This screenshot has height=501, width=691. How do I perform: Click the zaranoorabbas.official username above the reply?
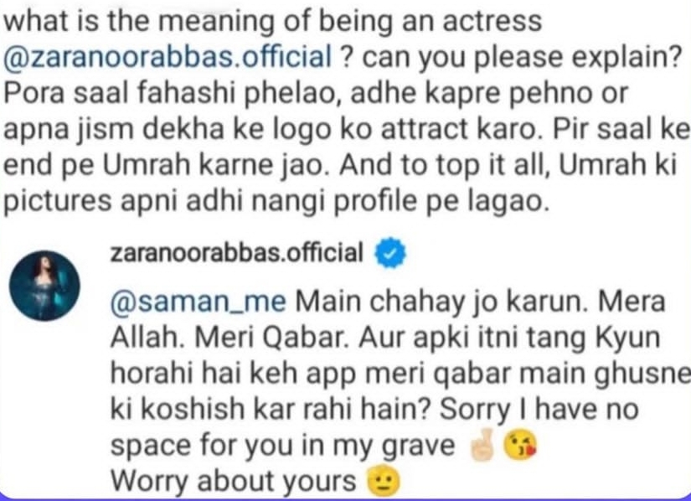[237, 253]
